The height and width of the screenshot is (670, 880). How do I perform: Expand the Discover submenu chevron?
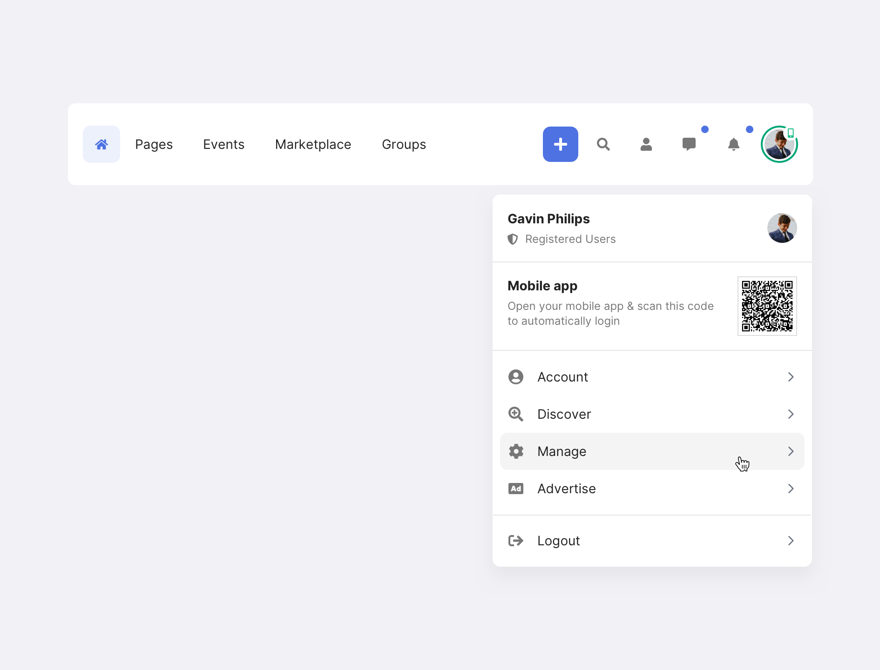(791, 414)
